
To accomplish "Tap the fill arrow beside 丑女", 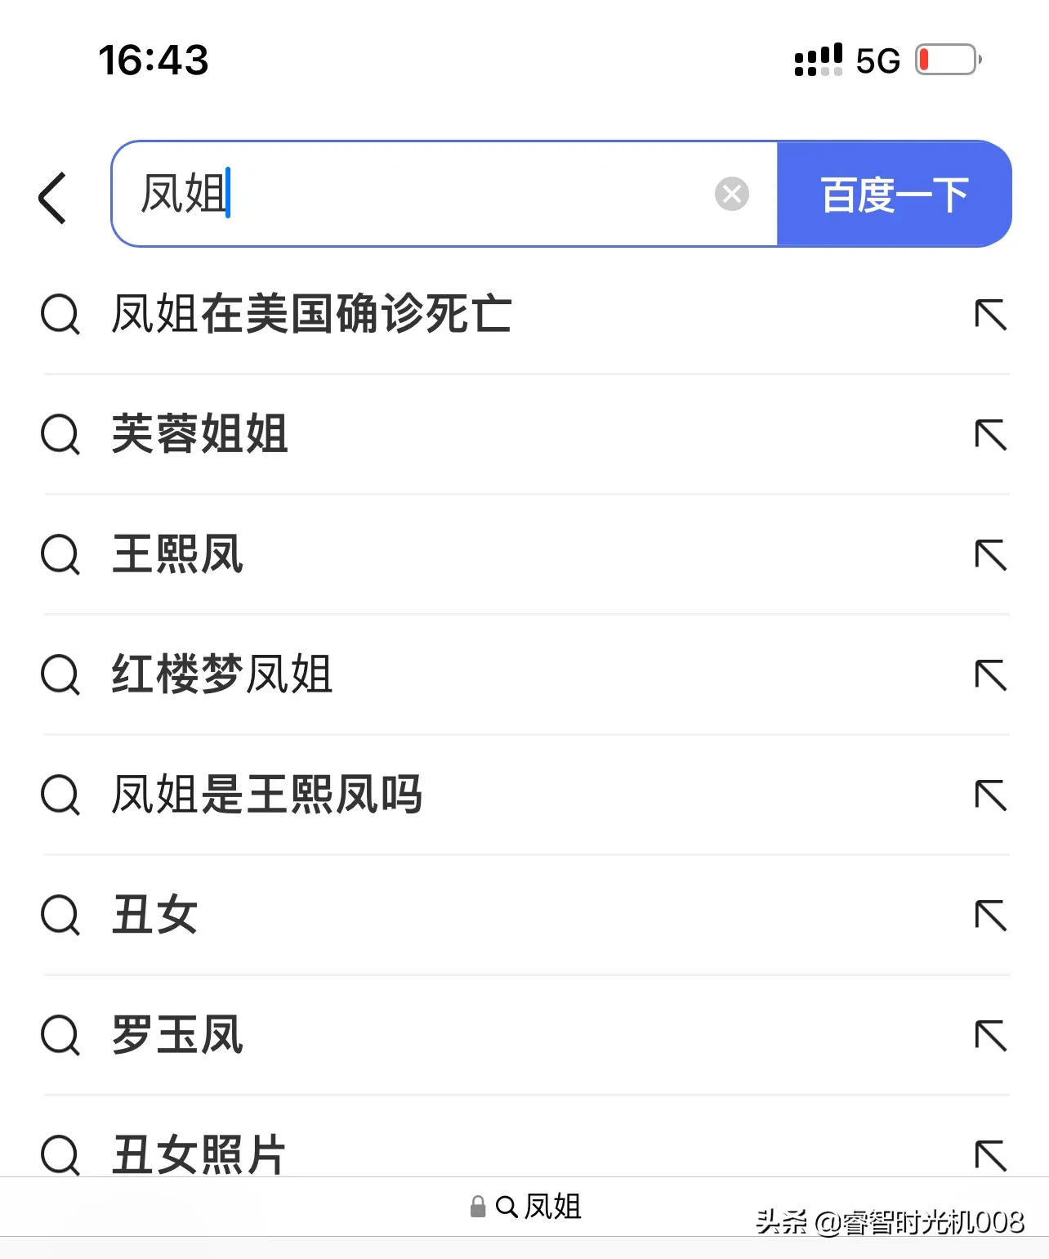I will click(991, 916).
